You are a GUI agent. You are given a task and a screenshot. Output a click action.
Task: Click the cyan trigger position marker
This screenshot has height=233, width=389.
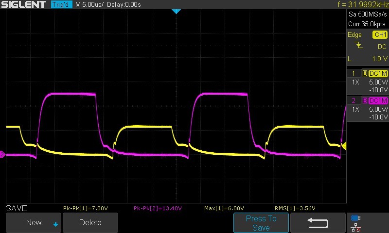click(176, 11)
